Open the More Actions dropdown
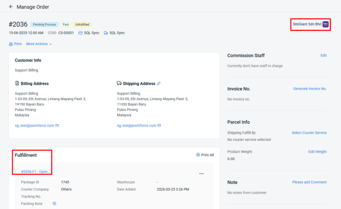Viewport: 341px width, 209px height. coord(39,44)
